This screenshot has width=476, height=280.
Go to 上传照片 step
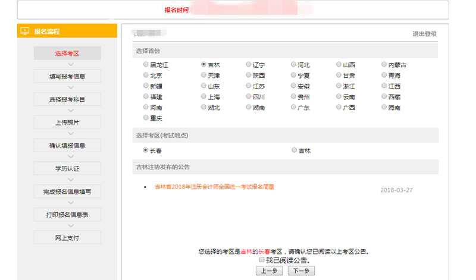[x=67, y=122]
